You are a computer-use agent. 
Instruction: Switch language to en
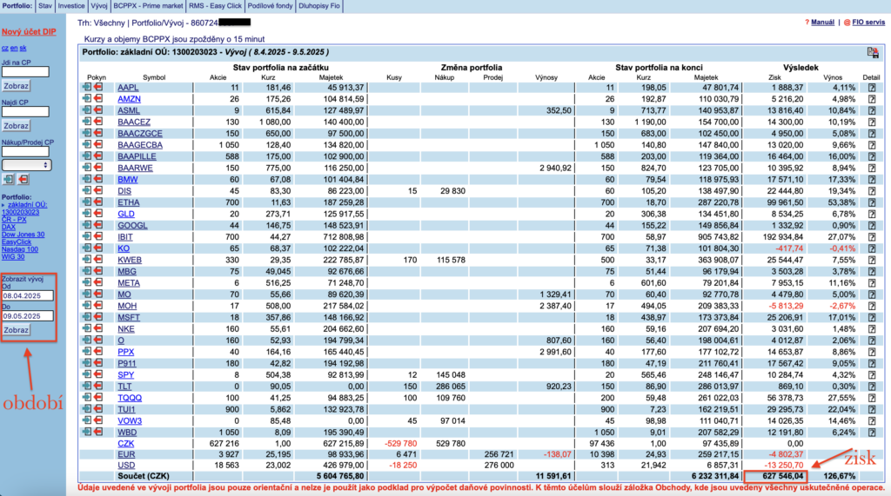click(14, 49)
